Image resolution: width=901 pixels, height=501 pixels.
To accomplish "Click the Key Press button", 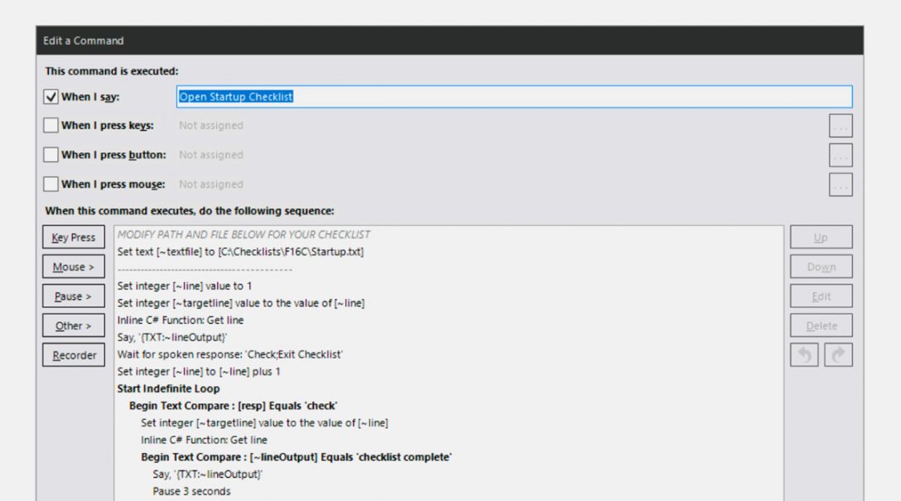I will coord(74,238).
